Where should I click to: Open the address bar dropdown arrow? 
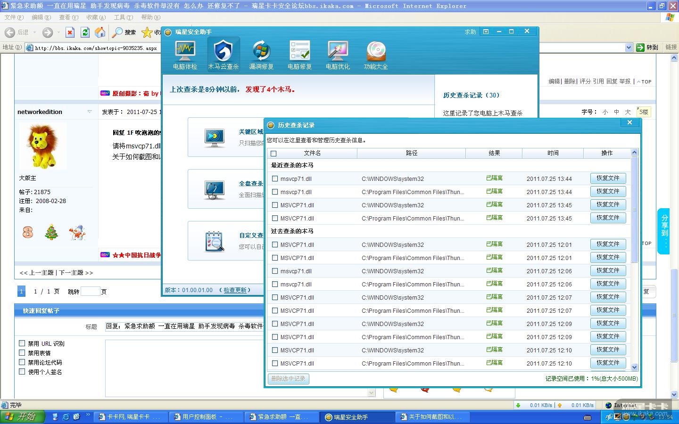click(629, 47)
